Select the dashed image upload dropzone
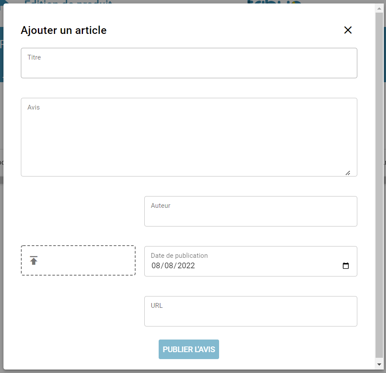Viewport: 386px width, 373px height. 78,260
